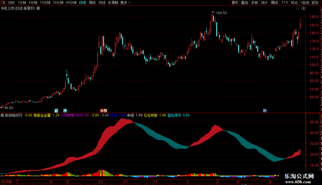Click the diamond icon at chart top-right

pyautogui.click(x=297, y=9)
